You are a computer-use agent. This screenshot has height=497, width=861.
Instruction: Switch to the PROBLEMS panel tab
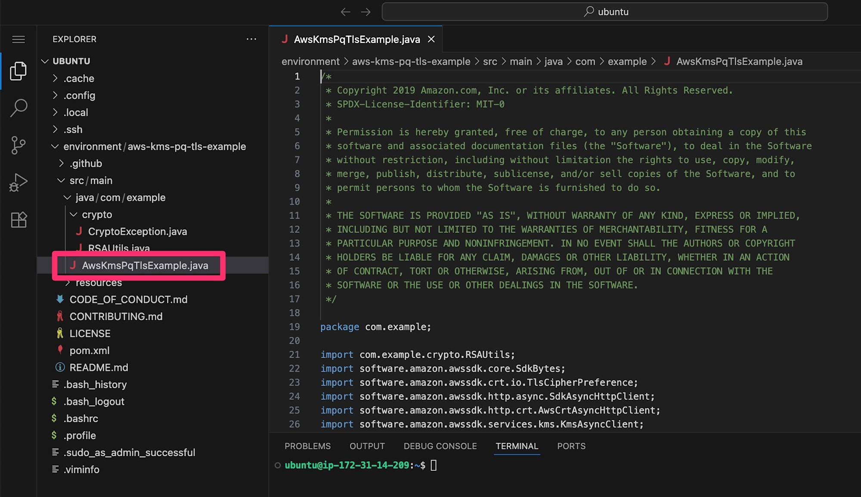(x=307, y=446)
